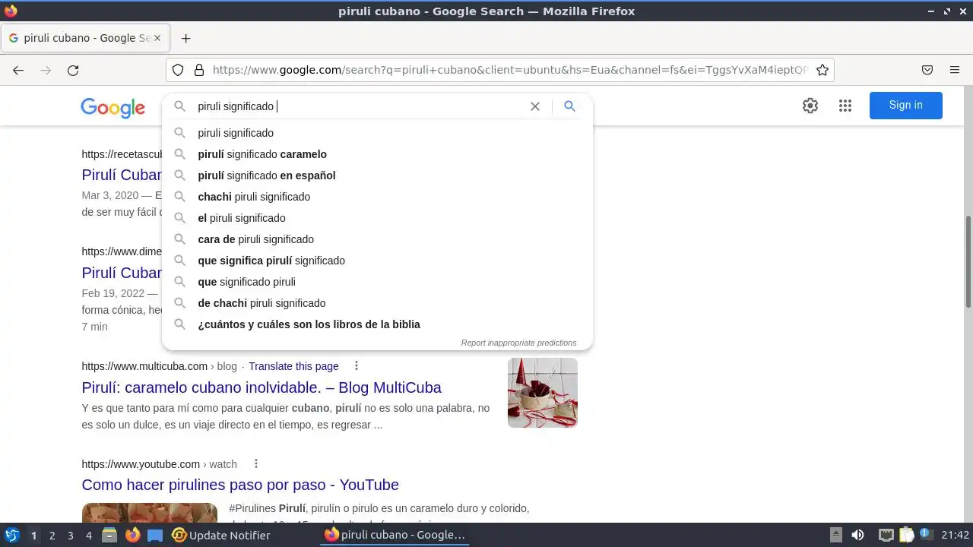Open the clipboard tray icon
Screen dimensions: 973x547
905,535
